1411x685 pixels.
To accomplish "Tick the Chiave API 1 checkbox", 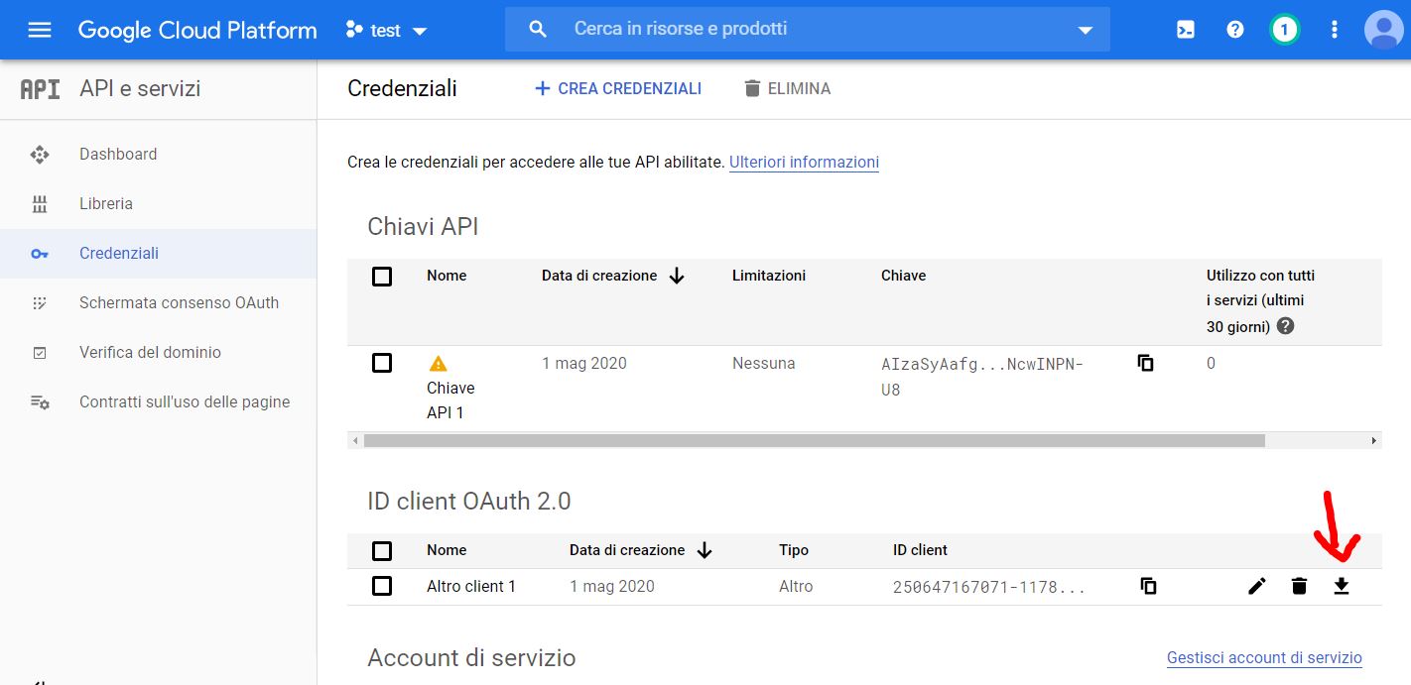I will (382, 363).
